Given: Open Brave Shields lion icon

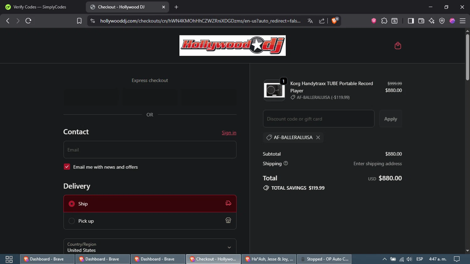Looking at the screenshot, I should (x=335, y=21).
